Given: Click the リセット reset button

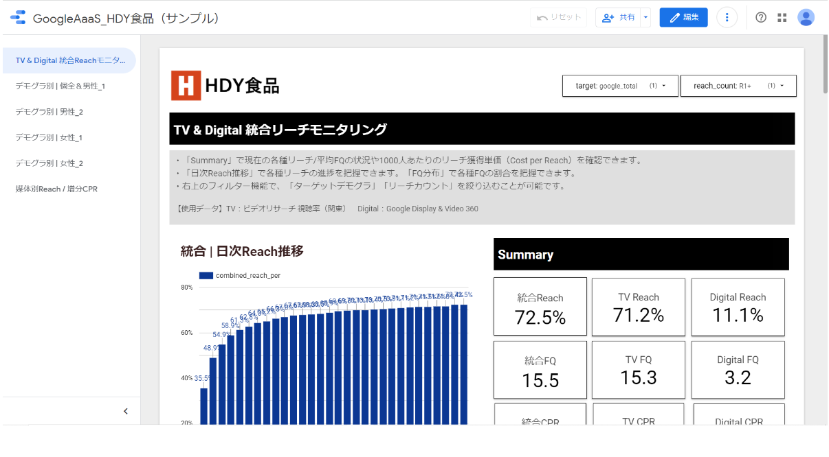Looking at the screenshot, I should [x=559, y=18].
